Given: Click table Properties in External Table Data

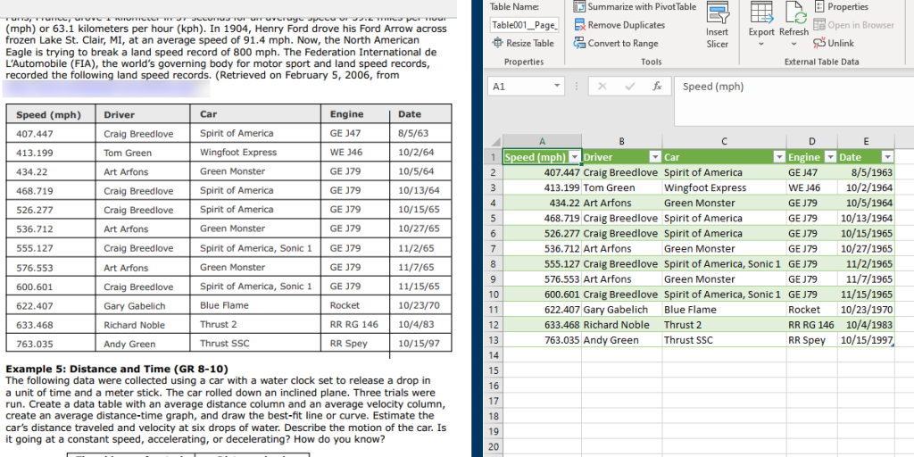Looking at the screenshot, I should click(841, 7).
